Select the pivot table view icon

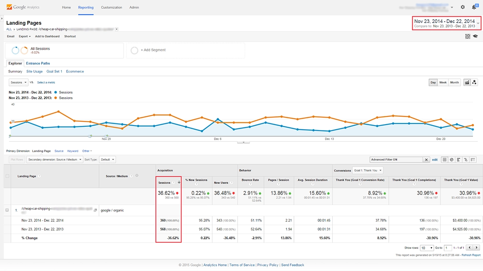pos(473,159)
